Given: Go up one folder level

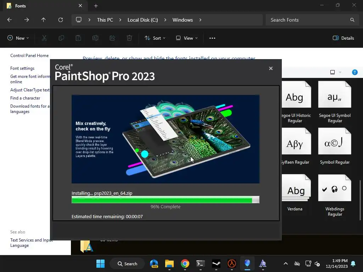Looking at the screenshot, I should coord(43,20).
